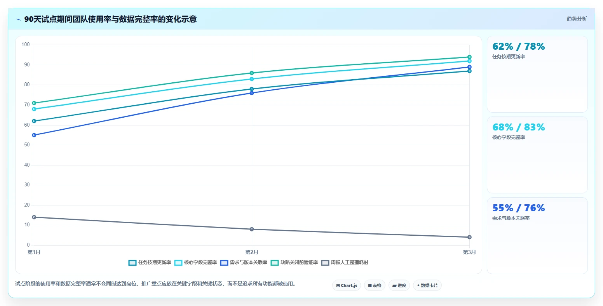Hide the 需求与版本关联率 series via legend

tap(244, 263)
